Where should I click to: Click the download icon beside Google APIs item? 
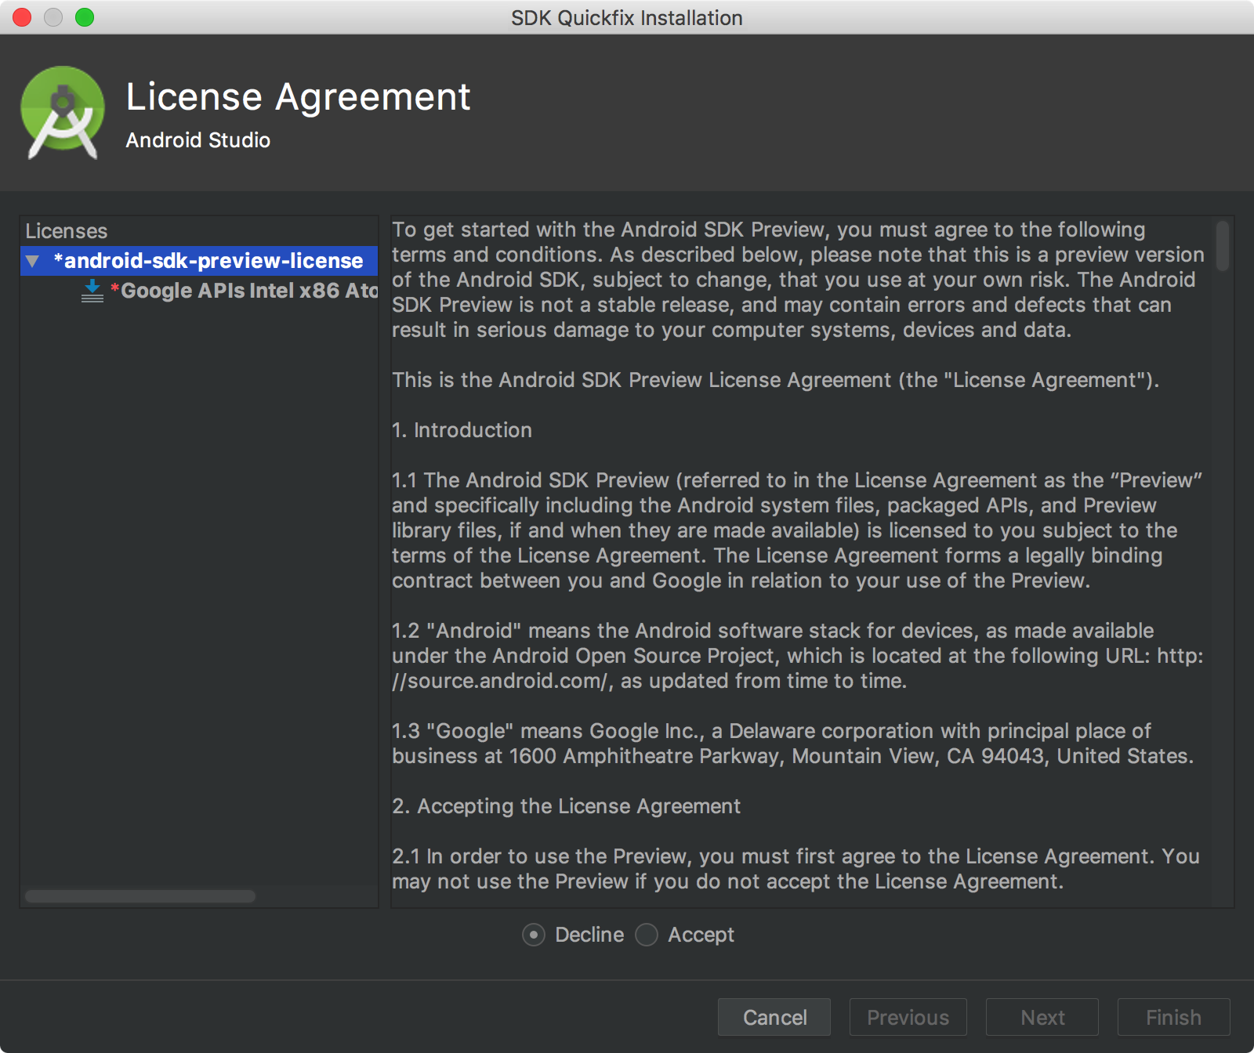pos(92,291)
